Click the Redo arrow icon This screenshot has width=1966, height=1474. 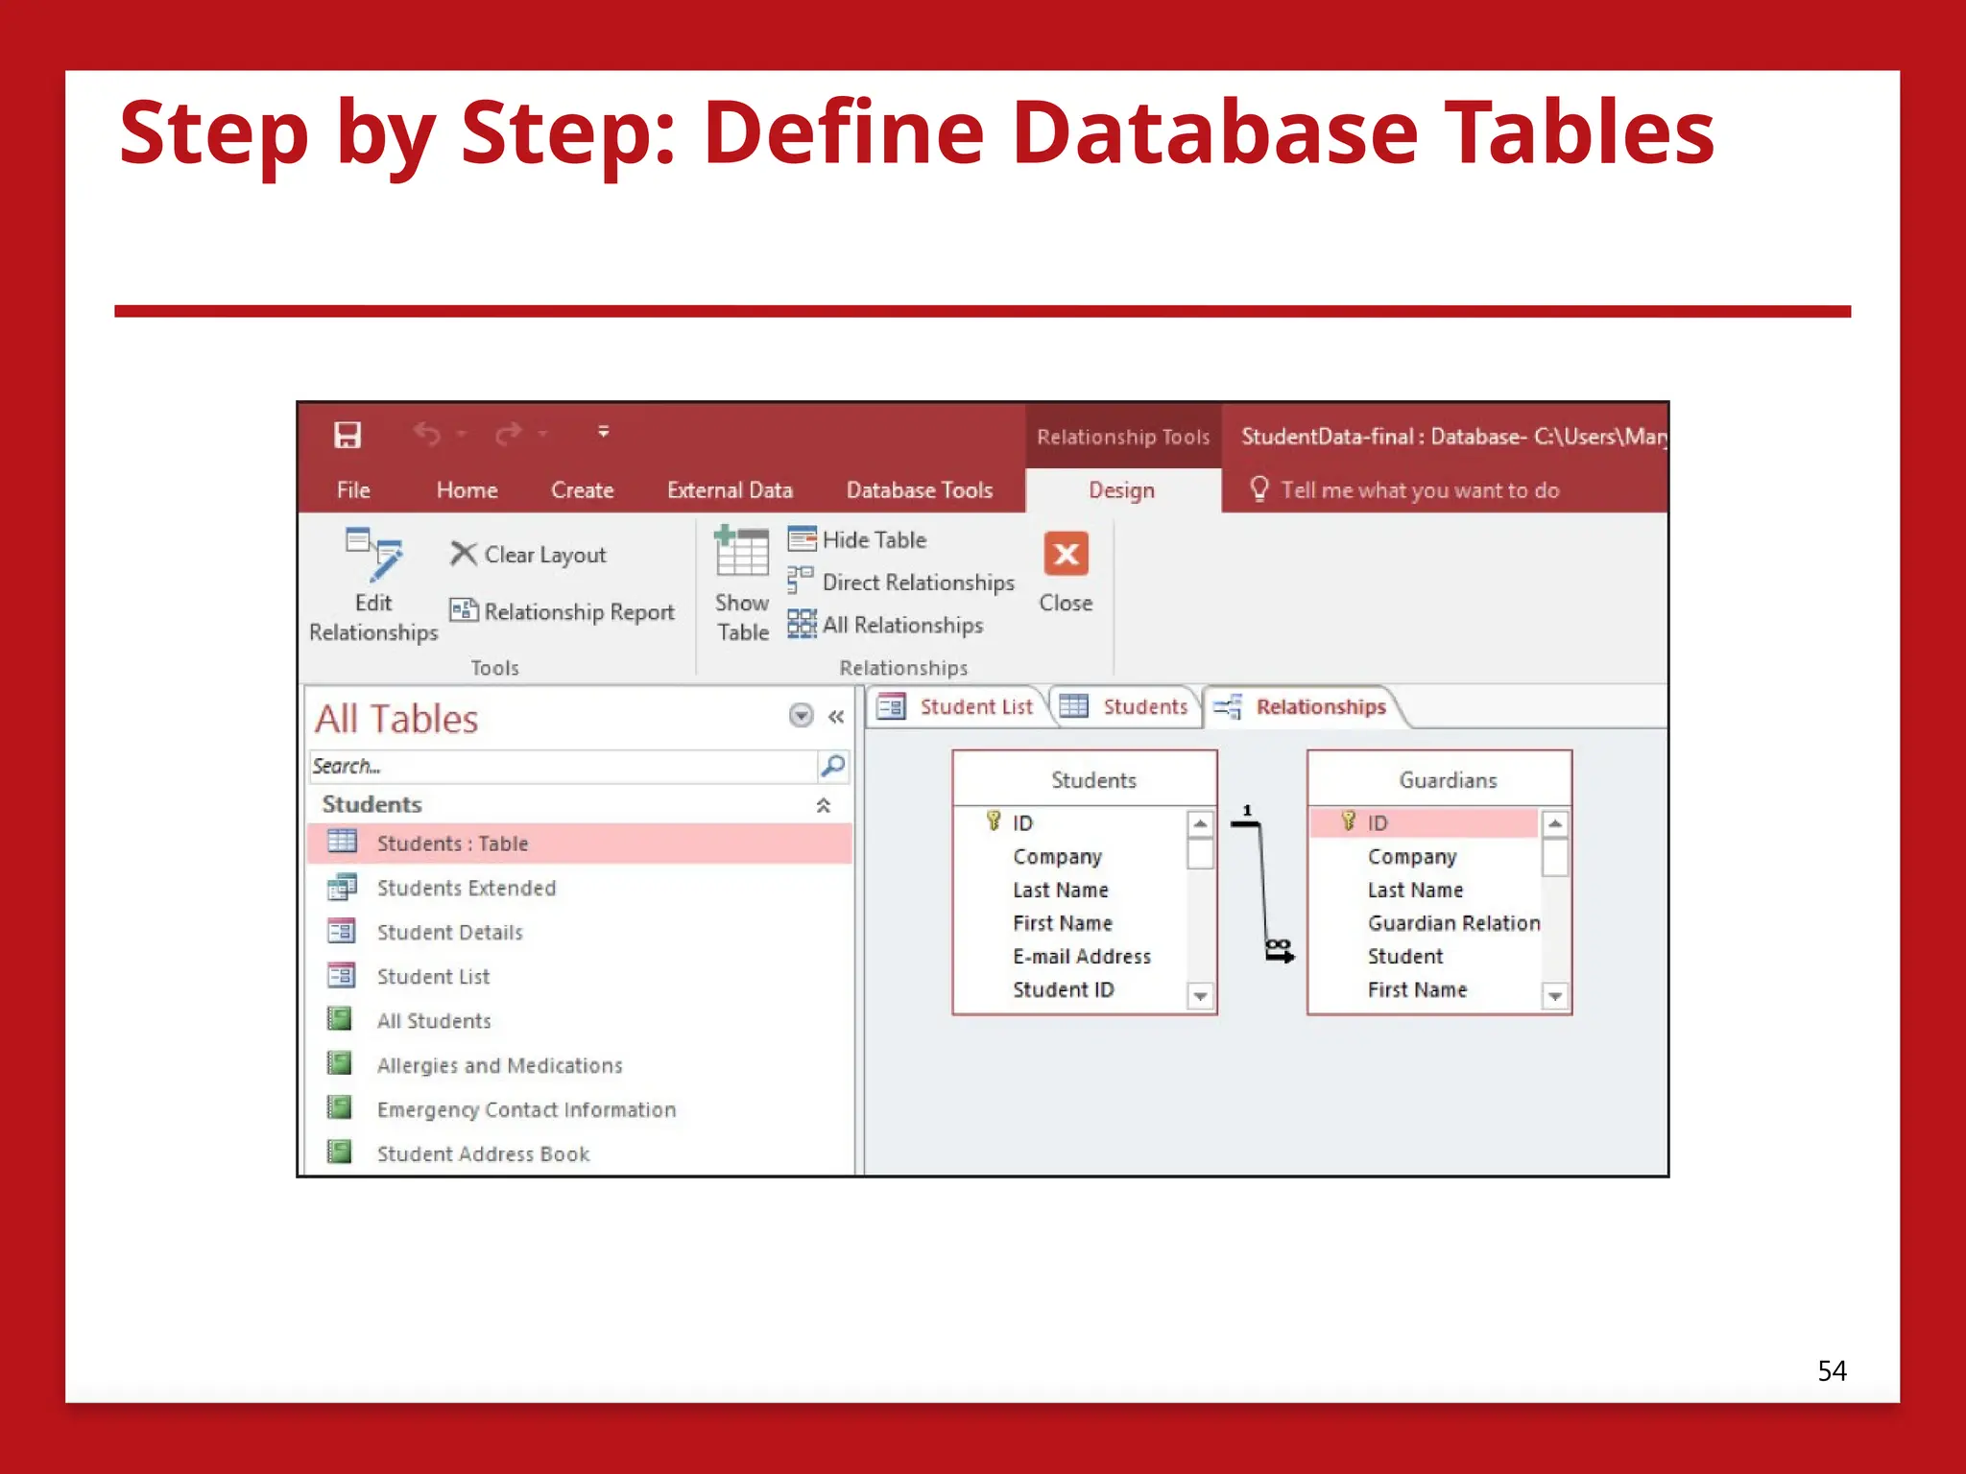509,435
